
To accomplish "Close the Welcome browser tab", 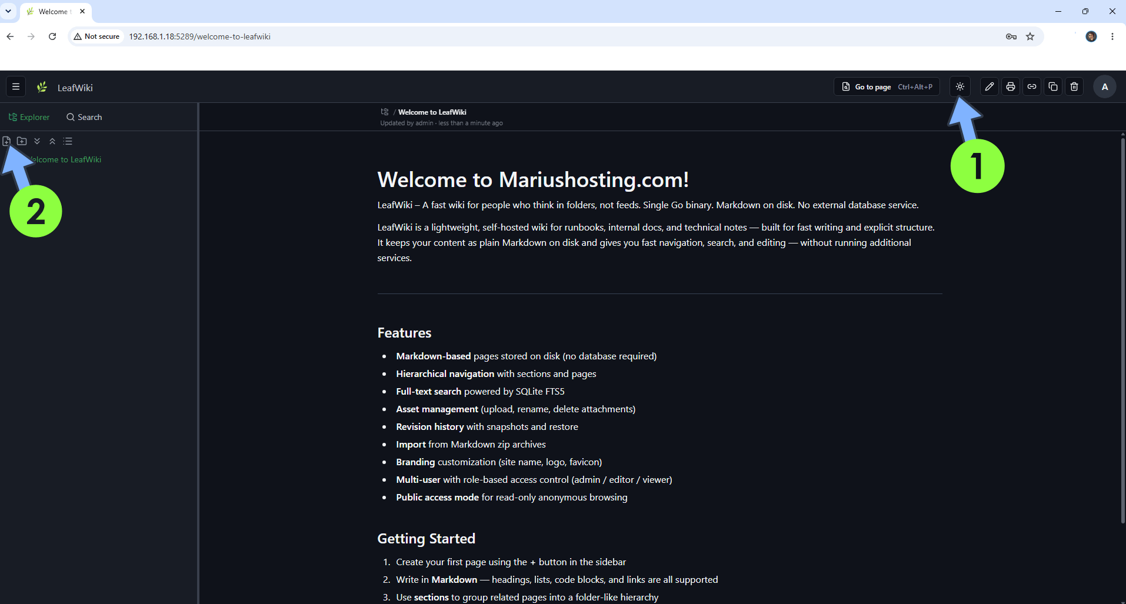I will tap(82, 11).
